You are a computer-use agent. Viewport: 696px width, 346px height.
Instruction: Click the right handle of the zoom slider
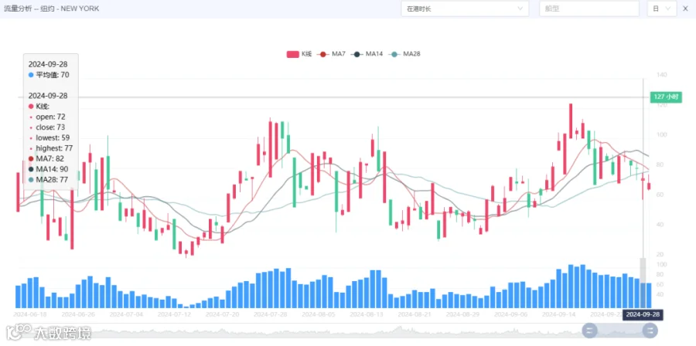click(650, 330)
